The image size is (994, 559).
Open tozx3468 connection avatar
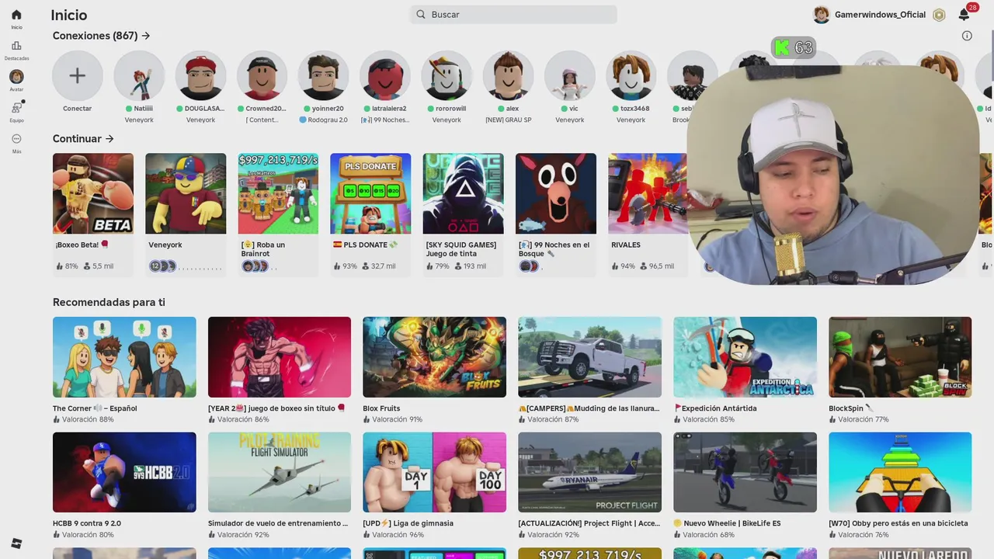631,76
